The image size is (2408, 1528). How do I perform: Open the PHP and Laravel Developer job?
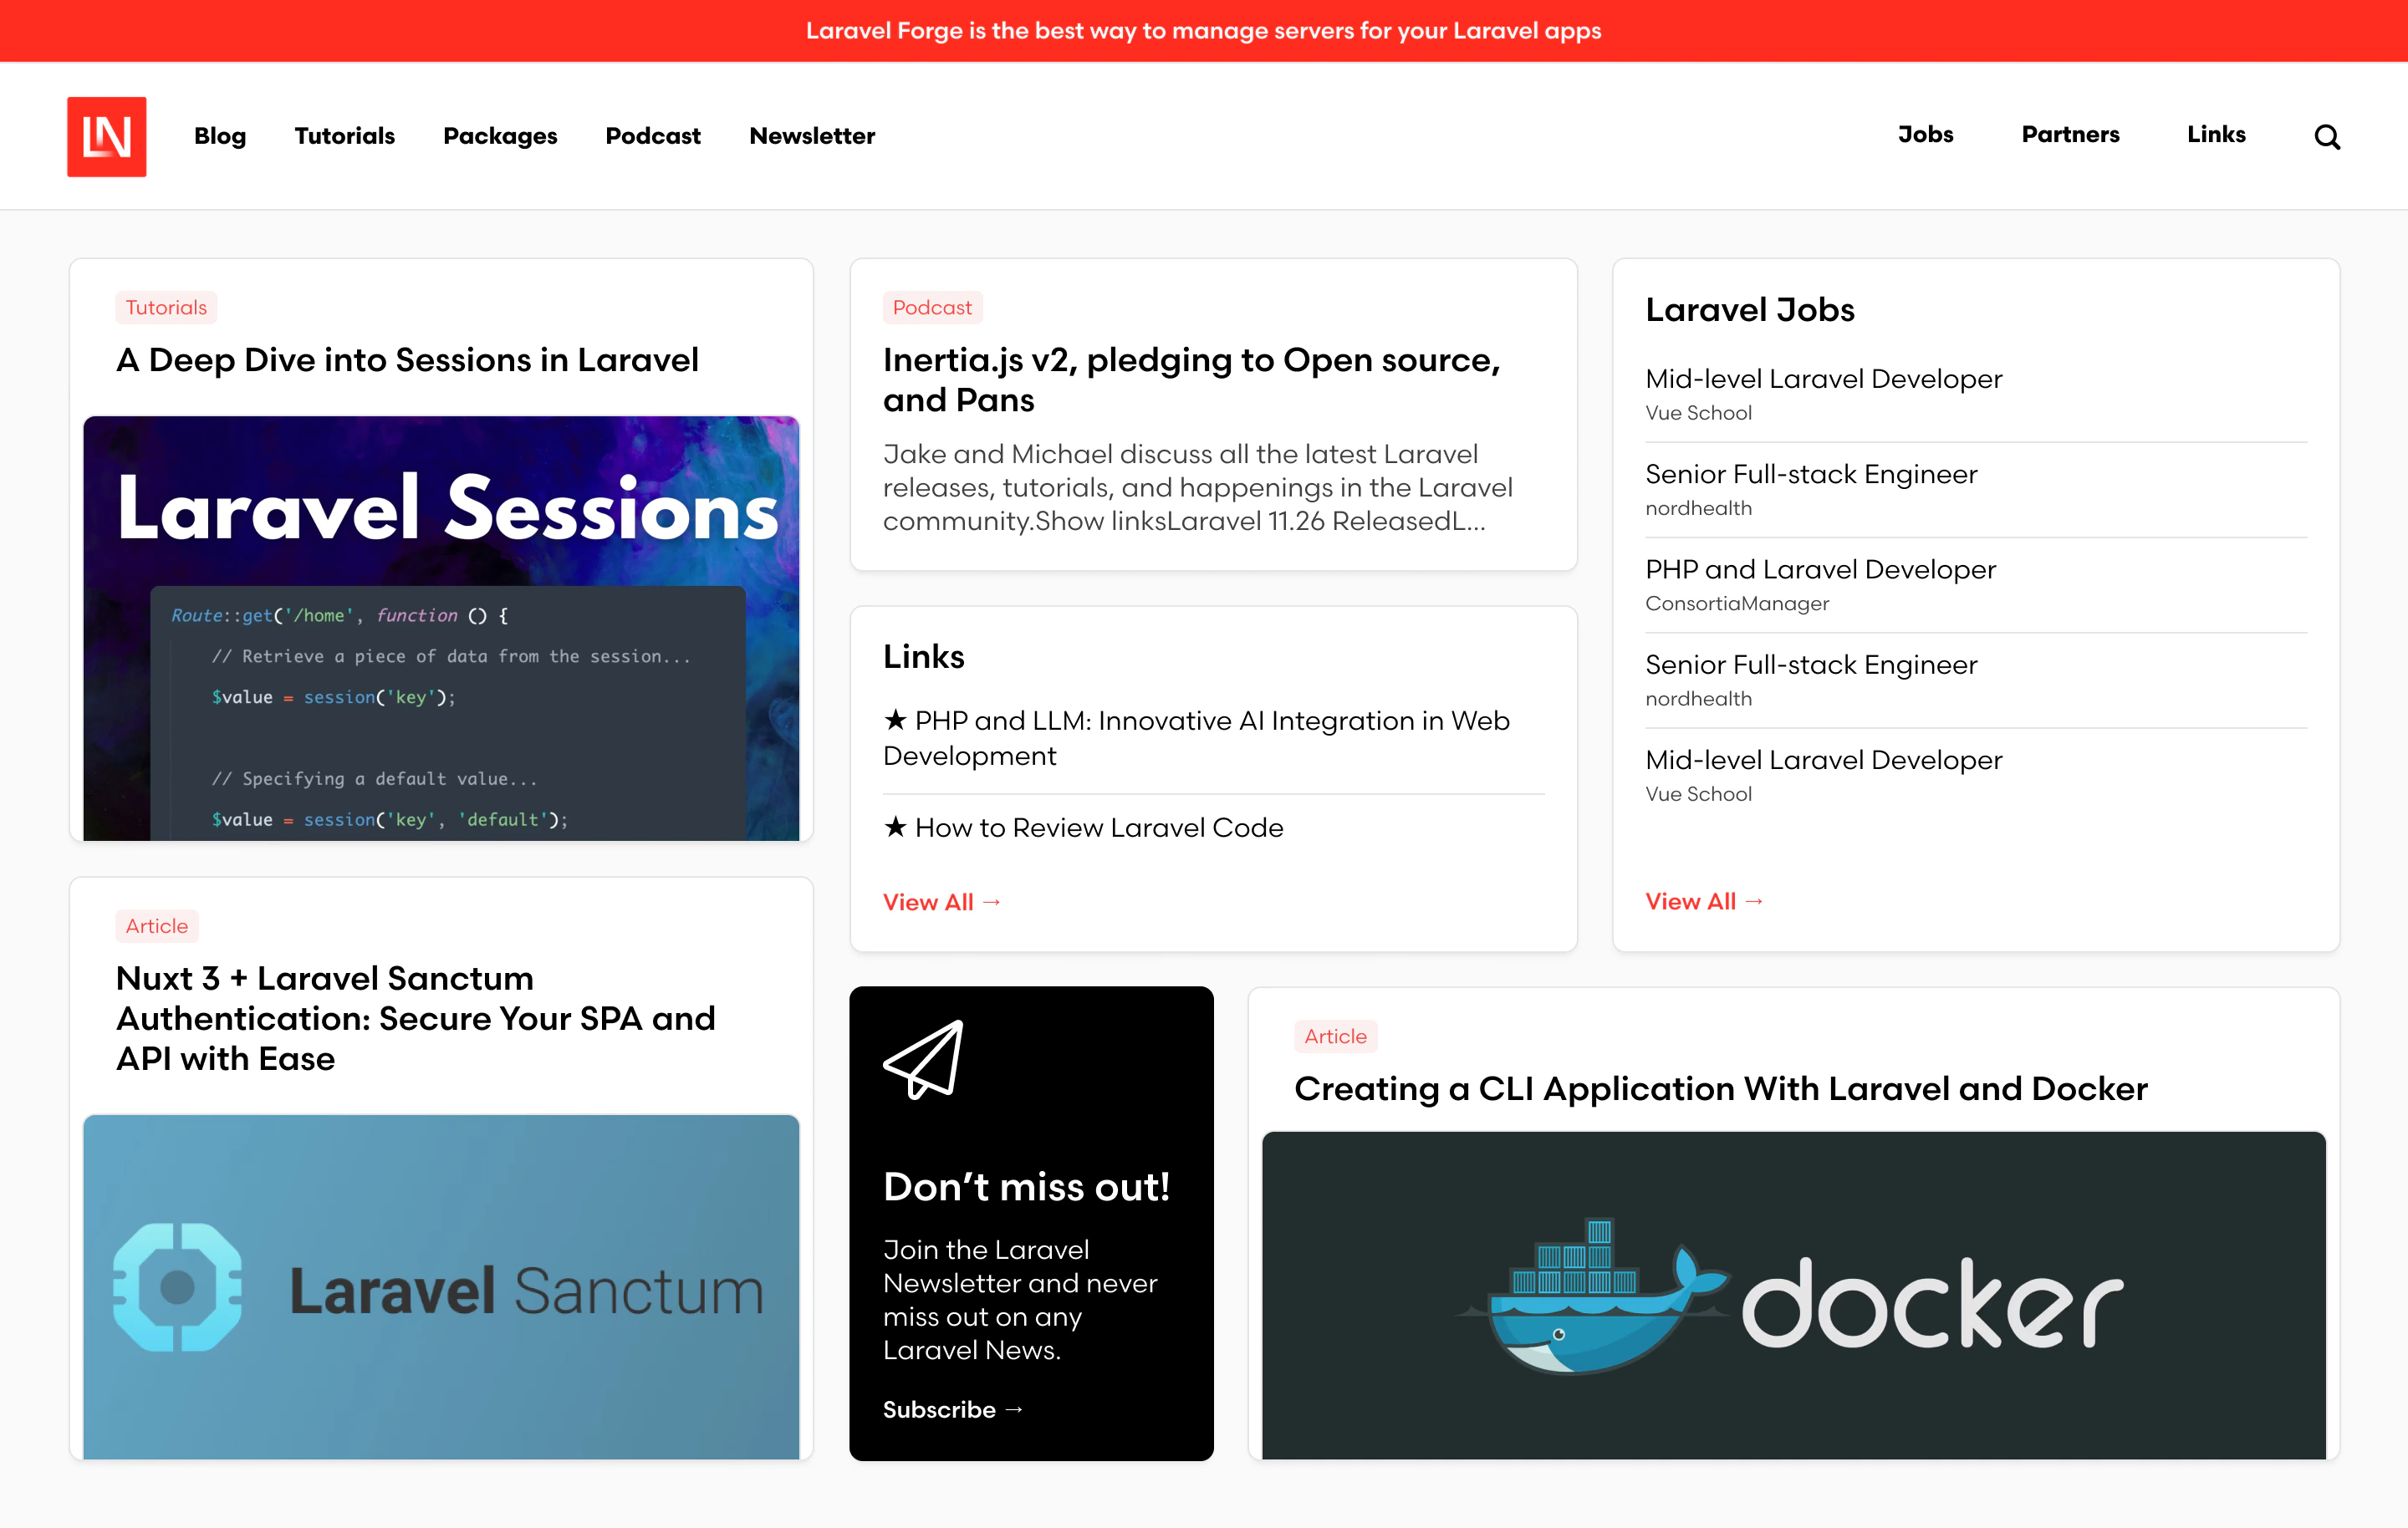click(1821, 569)
